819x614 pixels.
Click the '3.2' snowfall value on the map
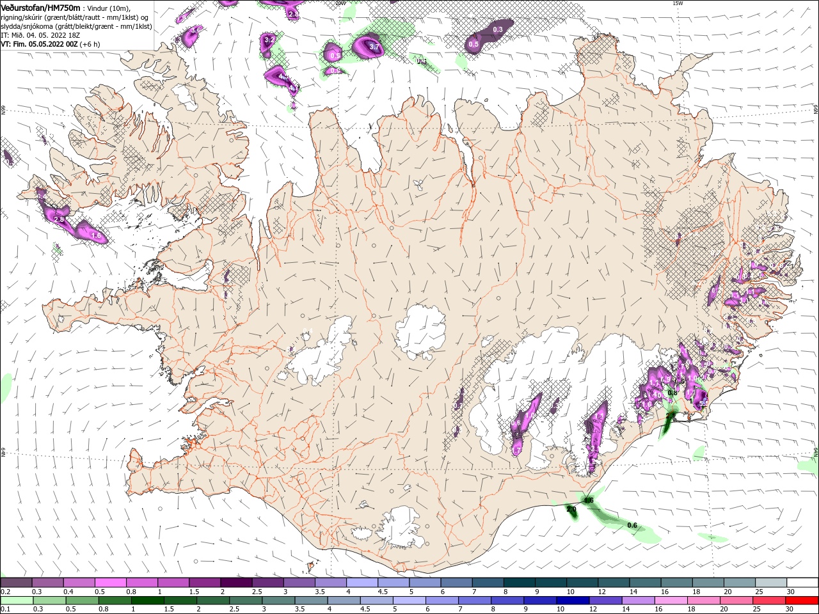(x=269, y=40)
